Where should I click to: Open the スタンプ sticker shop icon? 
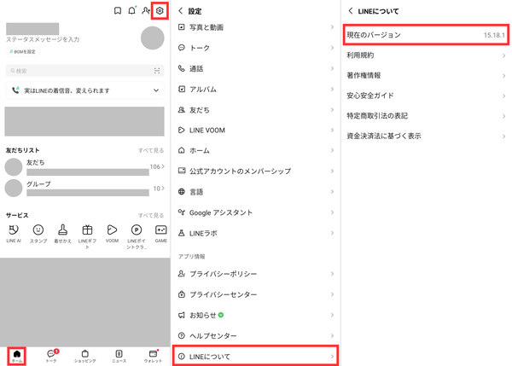pyautogui.click(x=38, y=233)
